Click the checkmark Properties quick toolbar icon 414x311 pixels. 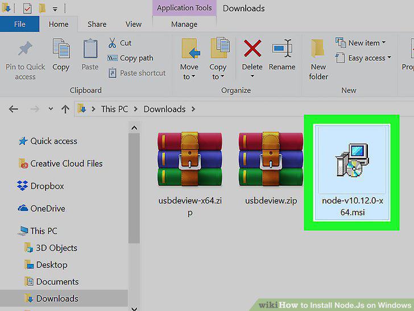(x=27, y=9)
